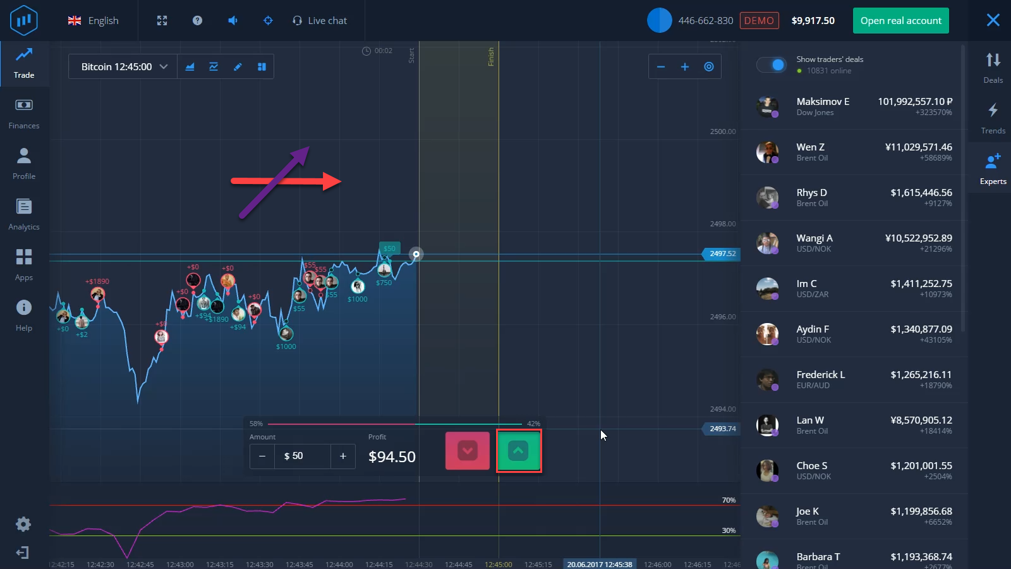The height and width of the screenshot is (569, 1011).
Task: Select the drawing pencil tool
Action: (x=238, y=67)
